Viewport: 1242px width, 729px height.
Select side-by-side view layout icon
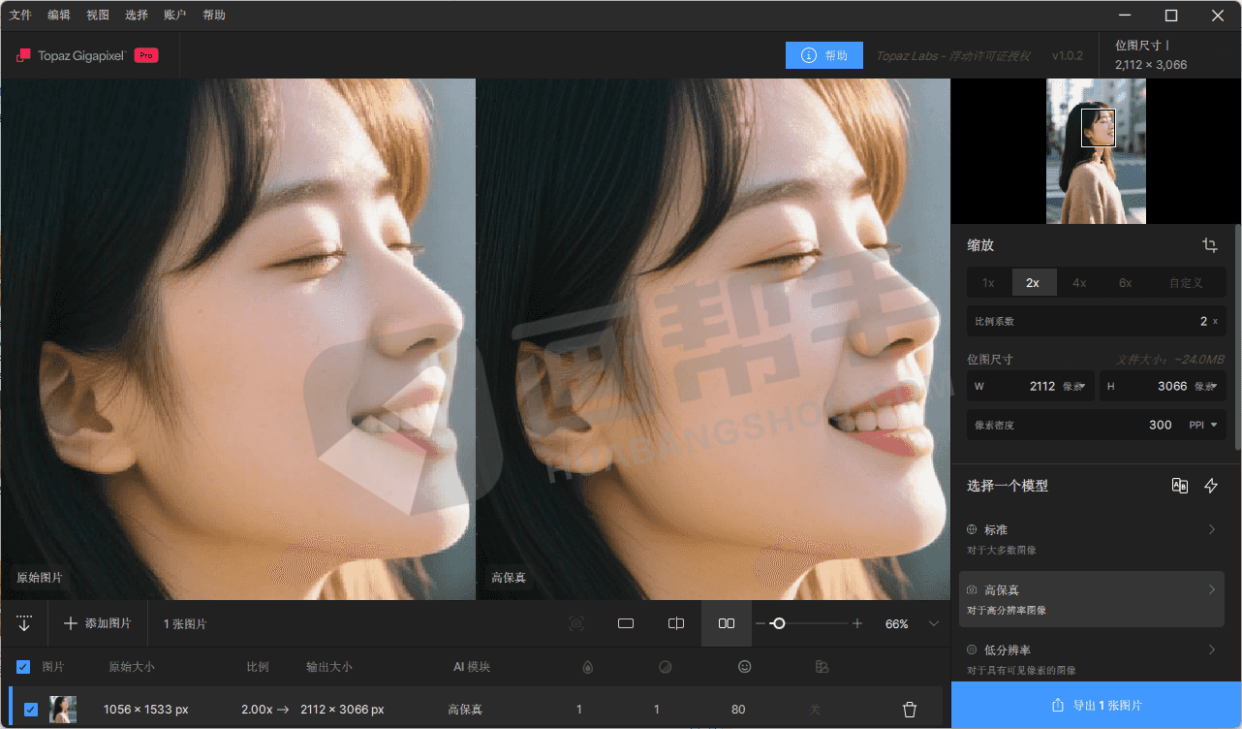(x=727, y=623)
